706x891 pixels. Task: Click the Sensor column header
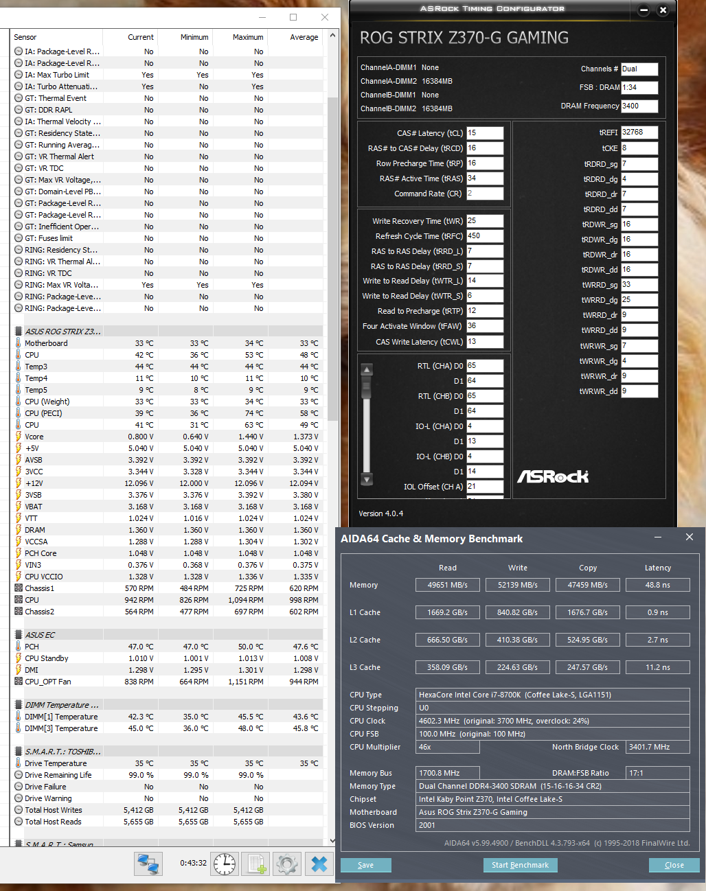pos(57,37)
